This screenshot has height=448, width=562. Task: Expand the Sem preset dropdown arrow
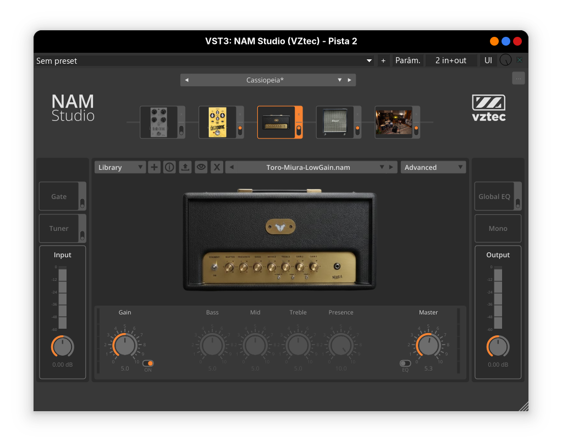(369, 60)
